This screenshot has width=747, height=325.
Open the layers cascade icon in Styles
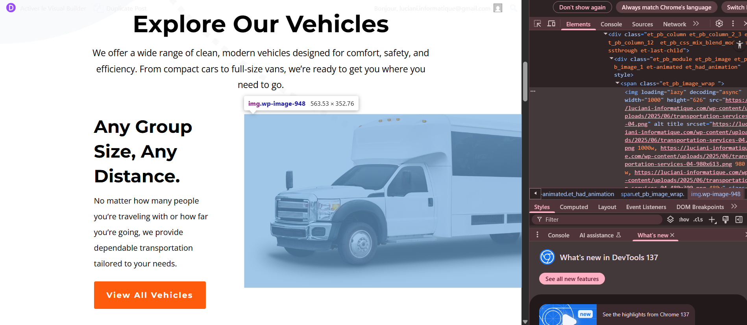tap(670, 219)
